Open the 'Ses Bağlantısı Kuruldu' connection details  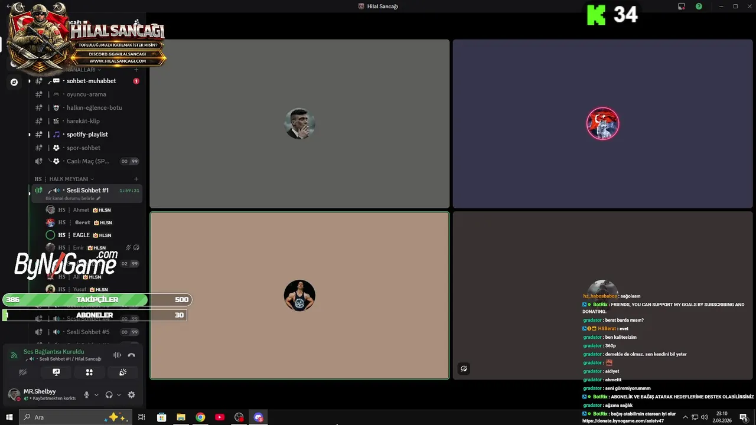tap(54, 352)
